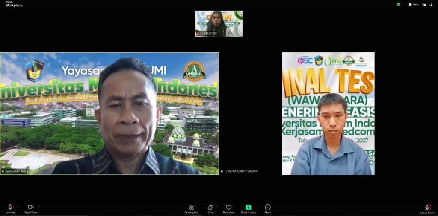Image resolution: width=438 pixels, height=216 pixels.
Task: Stop video with the camera button
Action: point(30,207)
